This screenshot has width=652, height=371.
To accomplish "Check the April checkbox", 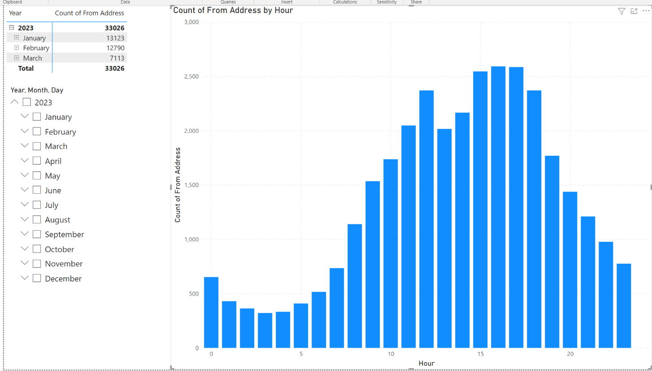I will 37,161.
